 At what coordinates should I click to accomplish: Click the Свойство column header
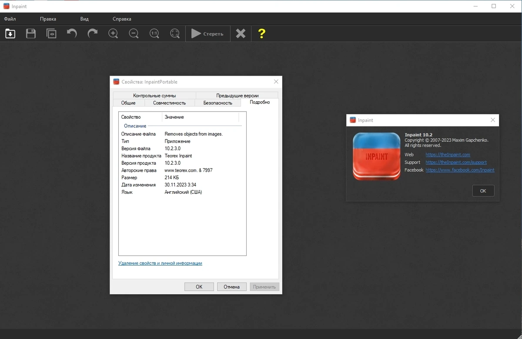click(141, 117)
